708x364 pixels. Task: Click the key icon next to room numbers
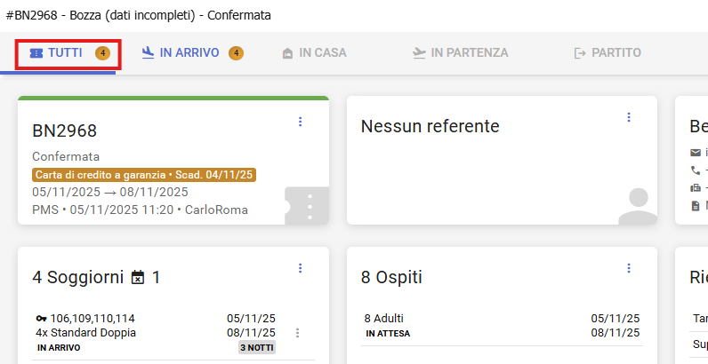point(42,319)
